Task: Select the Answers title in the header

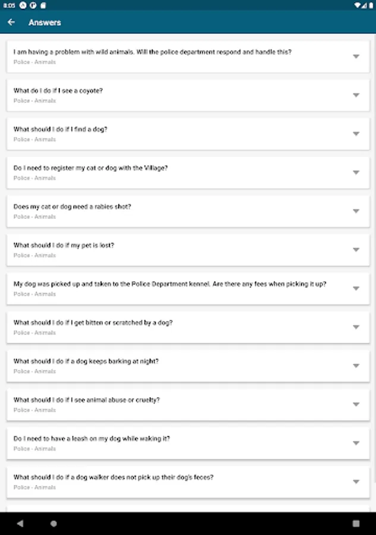Action: pyautogui.click(x=45, y=22)
